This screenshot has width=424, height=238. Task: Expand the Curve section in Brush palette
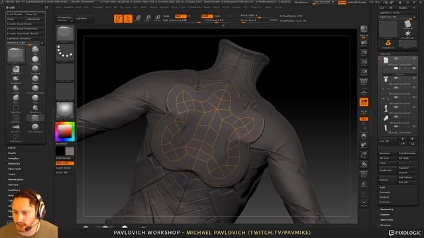pos(12,148)
